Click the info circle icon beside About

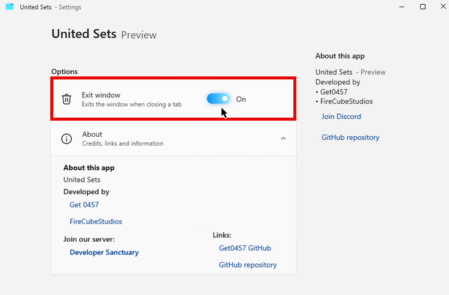(67, 139)
